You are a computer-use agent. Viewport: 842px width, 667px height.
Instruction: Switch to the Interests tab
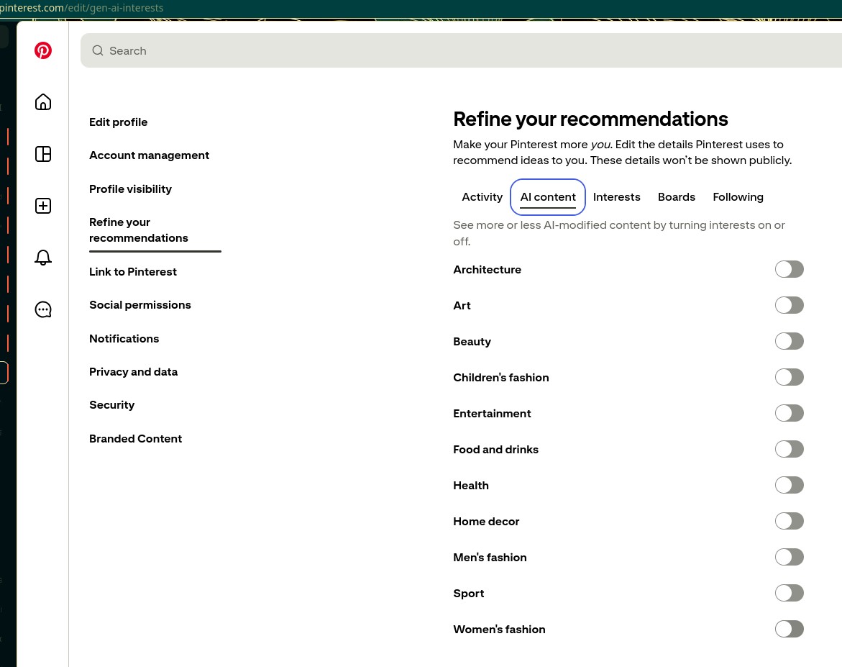click(x=616, y=197)
